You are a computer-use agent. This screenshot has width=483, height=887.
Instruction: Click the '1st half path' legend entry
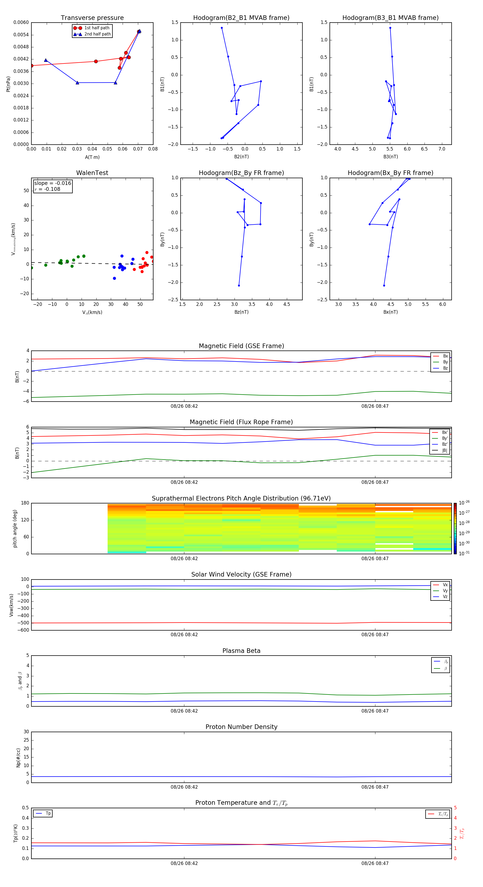92,28
